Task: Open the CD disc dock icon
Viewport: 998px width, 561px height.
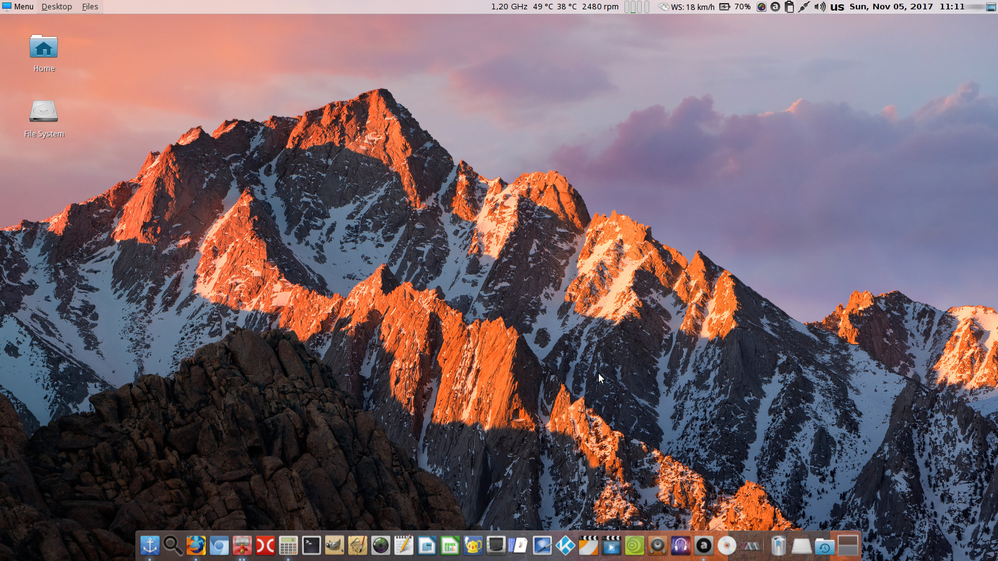Action: point(727,546)
